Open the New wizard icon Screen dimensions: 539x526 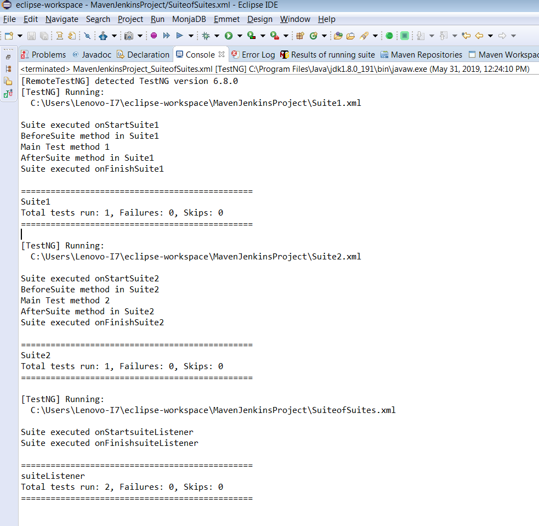tap(9, 35)
